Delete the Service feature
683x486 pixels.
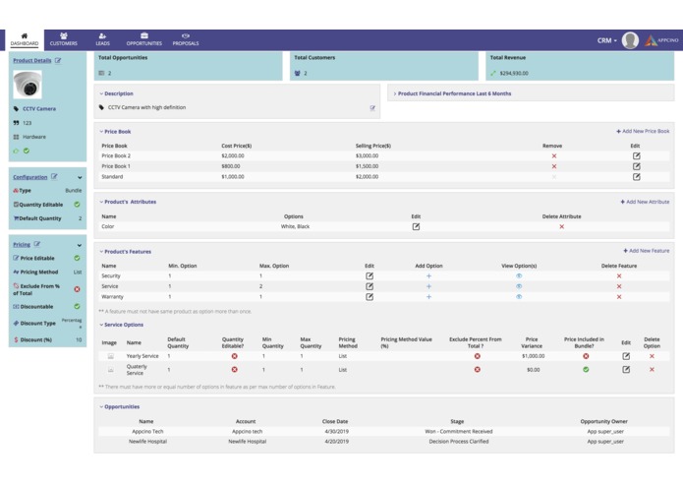619,286
